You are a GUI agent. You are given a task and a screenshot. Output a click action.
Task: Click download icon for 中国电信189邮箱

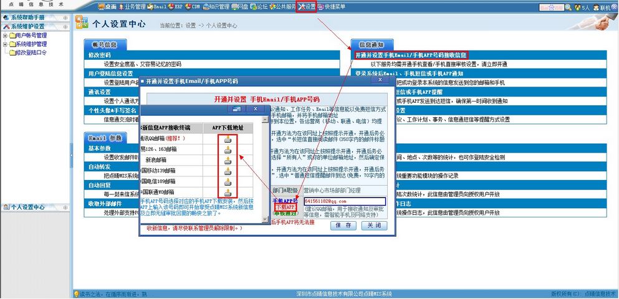pyautogui.click(x=228, y=181)
